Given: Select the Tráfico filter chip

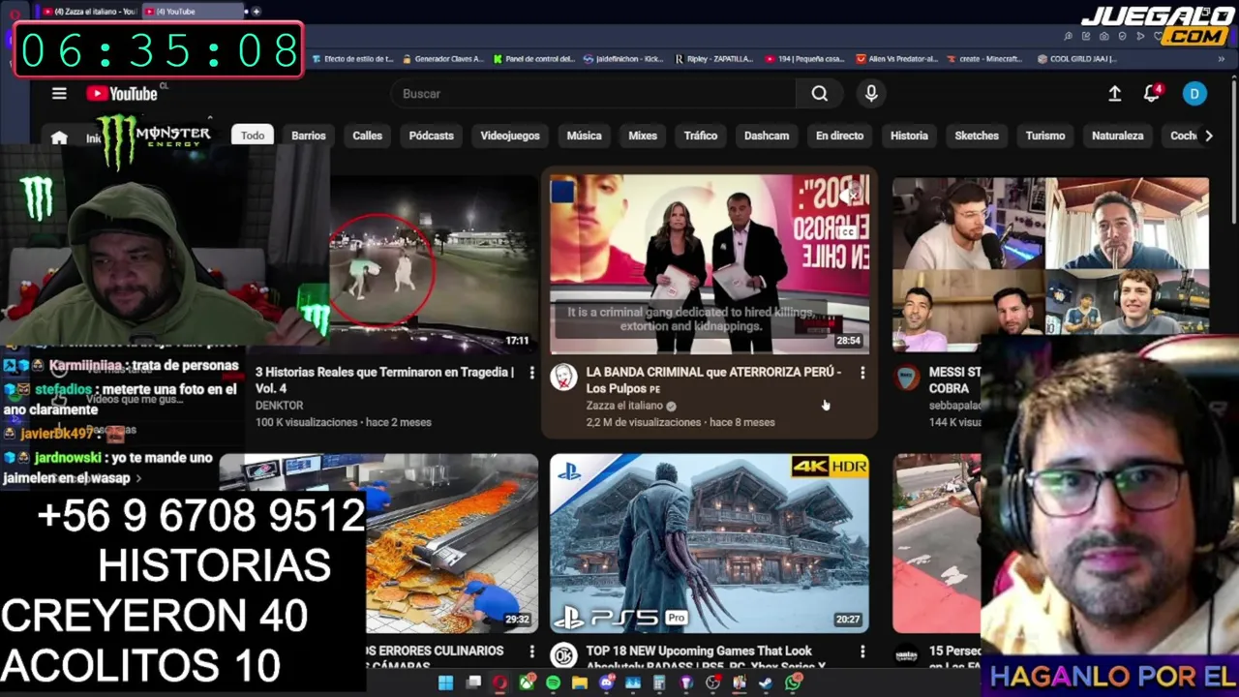Looking at the screenshot, I should click(x=701, y=136).
